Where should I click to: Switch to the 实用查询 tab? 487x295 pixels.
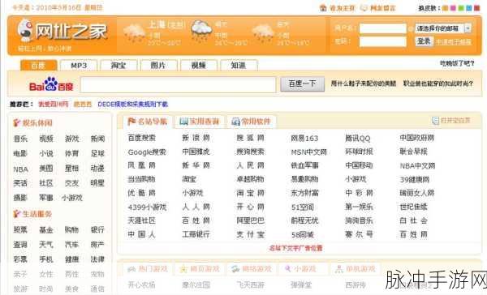point(200,122)
